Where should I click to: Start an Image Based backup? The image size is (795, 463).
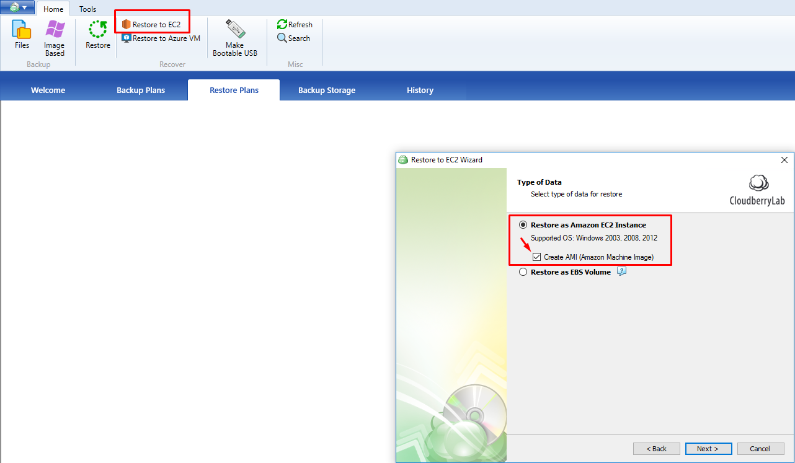[x=55, y=38]
